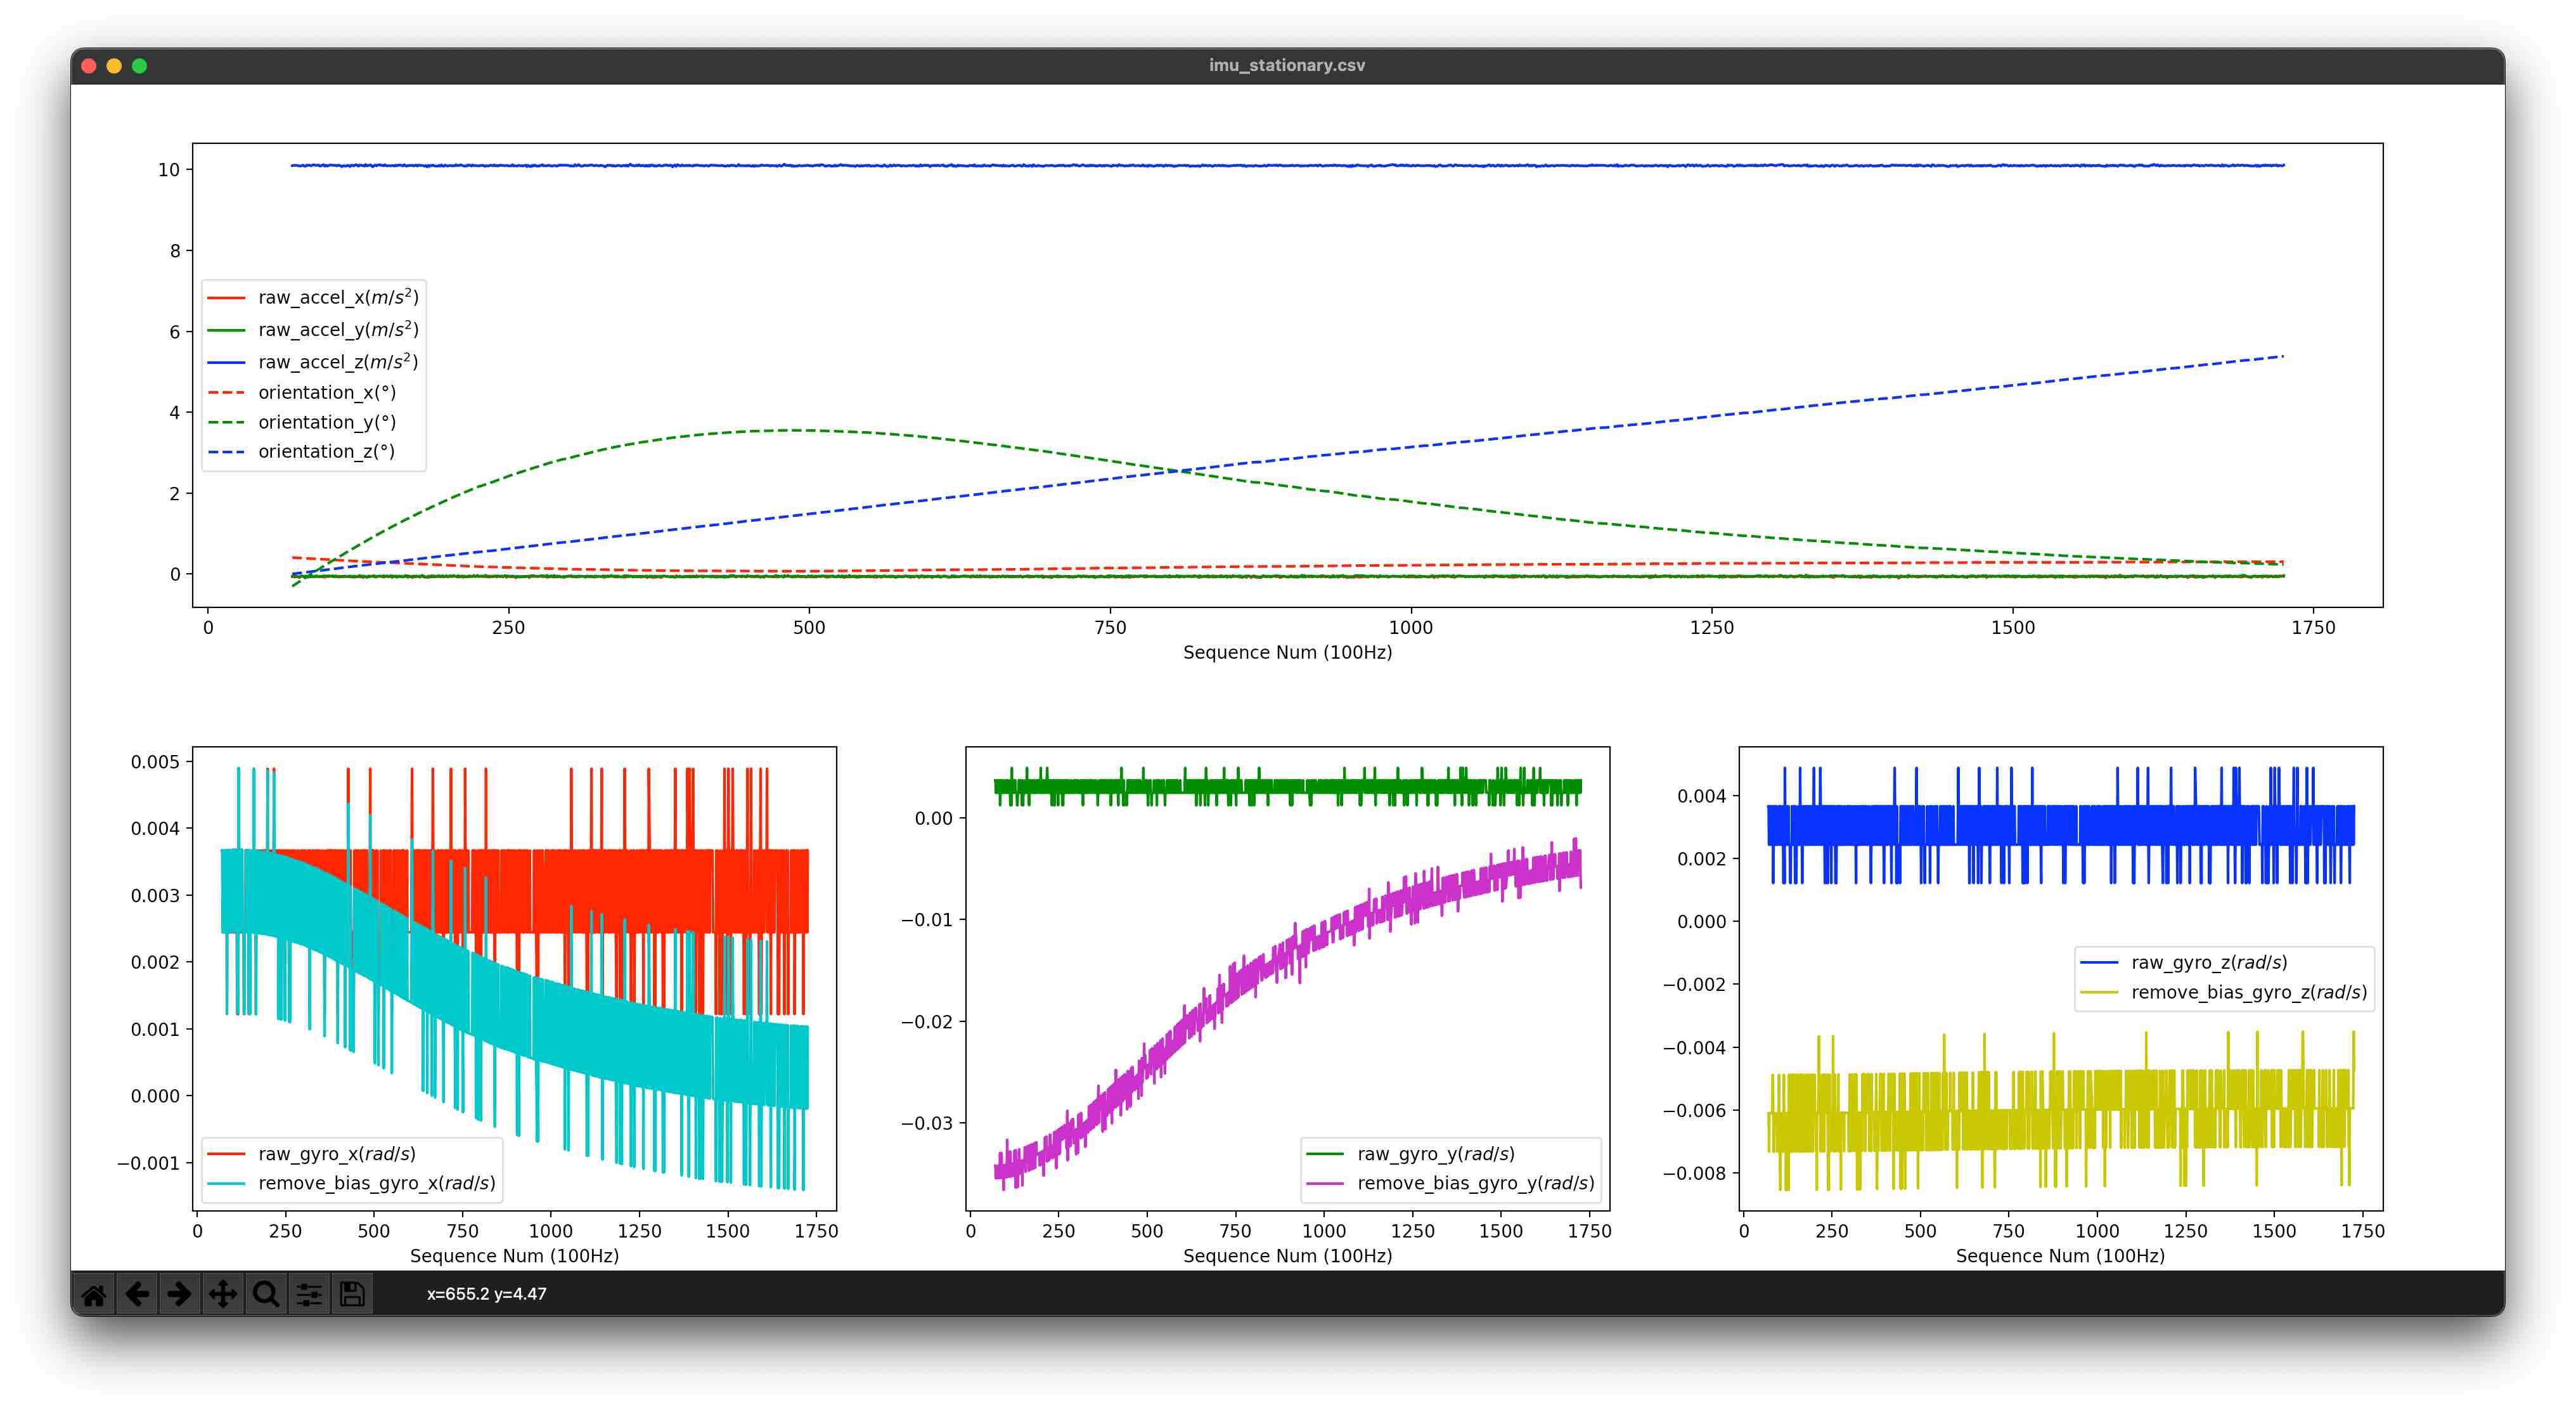Reset the view with the Home icon
Screen dimensions: 2576x1410
(94, 1294)
